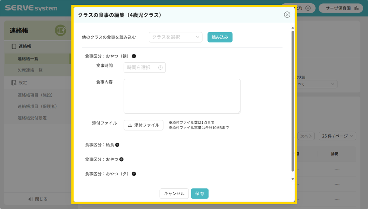The height and width of the screenshot is (209, 368).
Task: Select 連絡帳項目（施設） in settings menu
Action: (x=35, y=95)
